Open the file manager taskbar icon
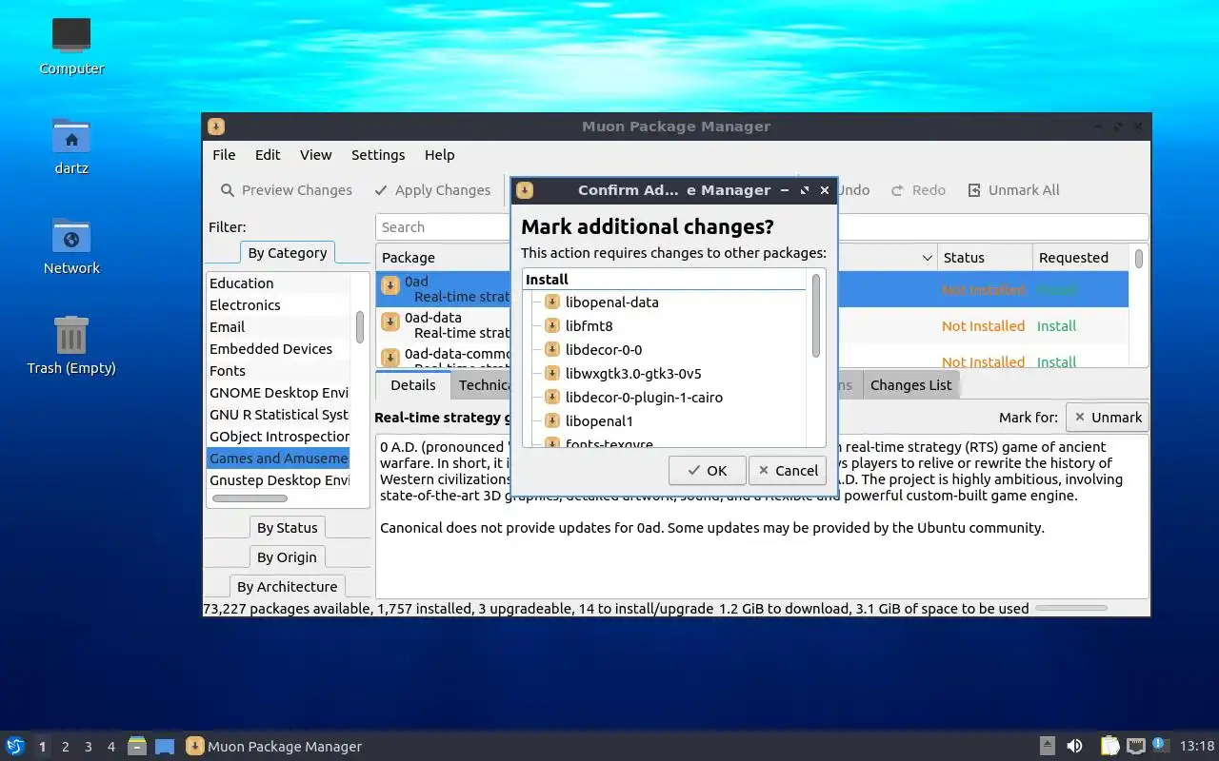This screenshot has height=761, width=1219. (137, 746)
